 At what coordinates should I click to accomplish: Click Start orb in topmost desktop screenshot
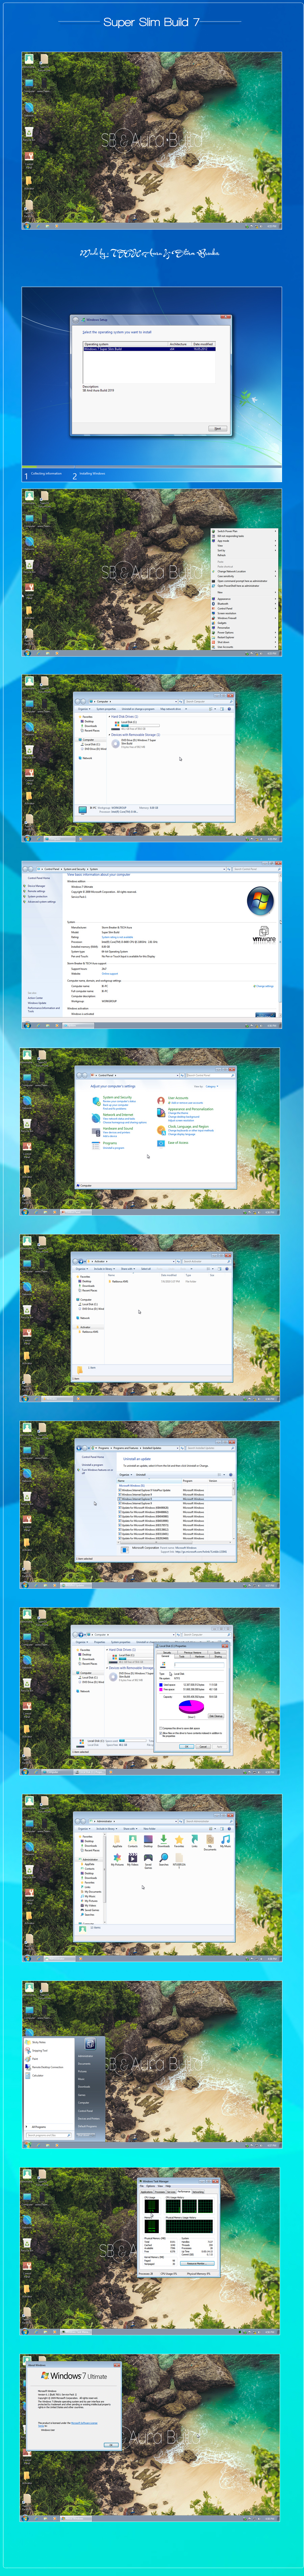pyautogui.click(x=27, y=226)
